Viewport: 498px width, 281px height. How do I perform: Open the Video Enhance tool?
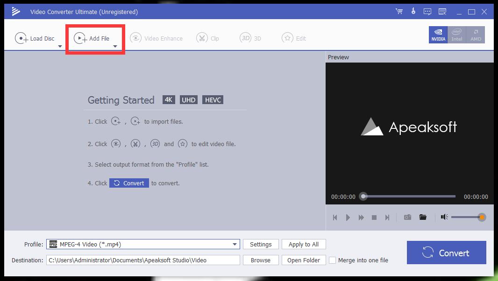pyautogui.click(x=135, y=37)
